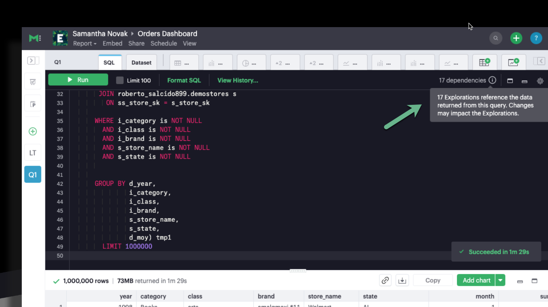Screen dimensions: 548x307
Task: Expand the left sidebar panel toggle icon
Action: (33, 61)
